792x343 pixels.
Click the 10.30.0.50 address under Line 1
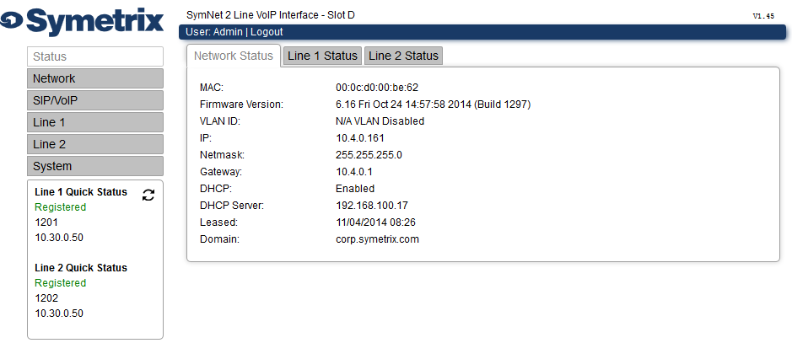point(59,238)
